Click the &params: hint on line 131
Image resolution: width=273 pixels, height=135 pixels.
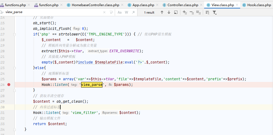(110, 113)
